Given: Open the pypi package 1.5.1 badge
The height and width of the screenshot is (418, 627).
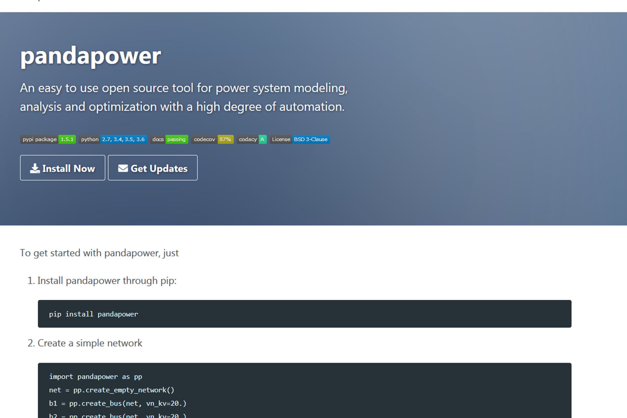Looking at the screenshot, I should [x=48, y=140].
